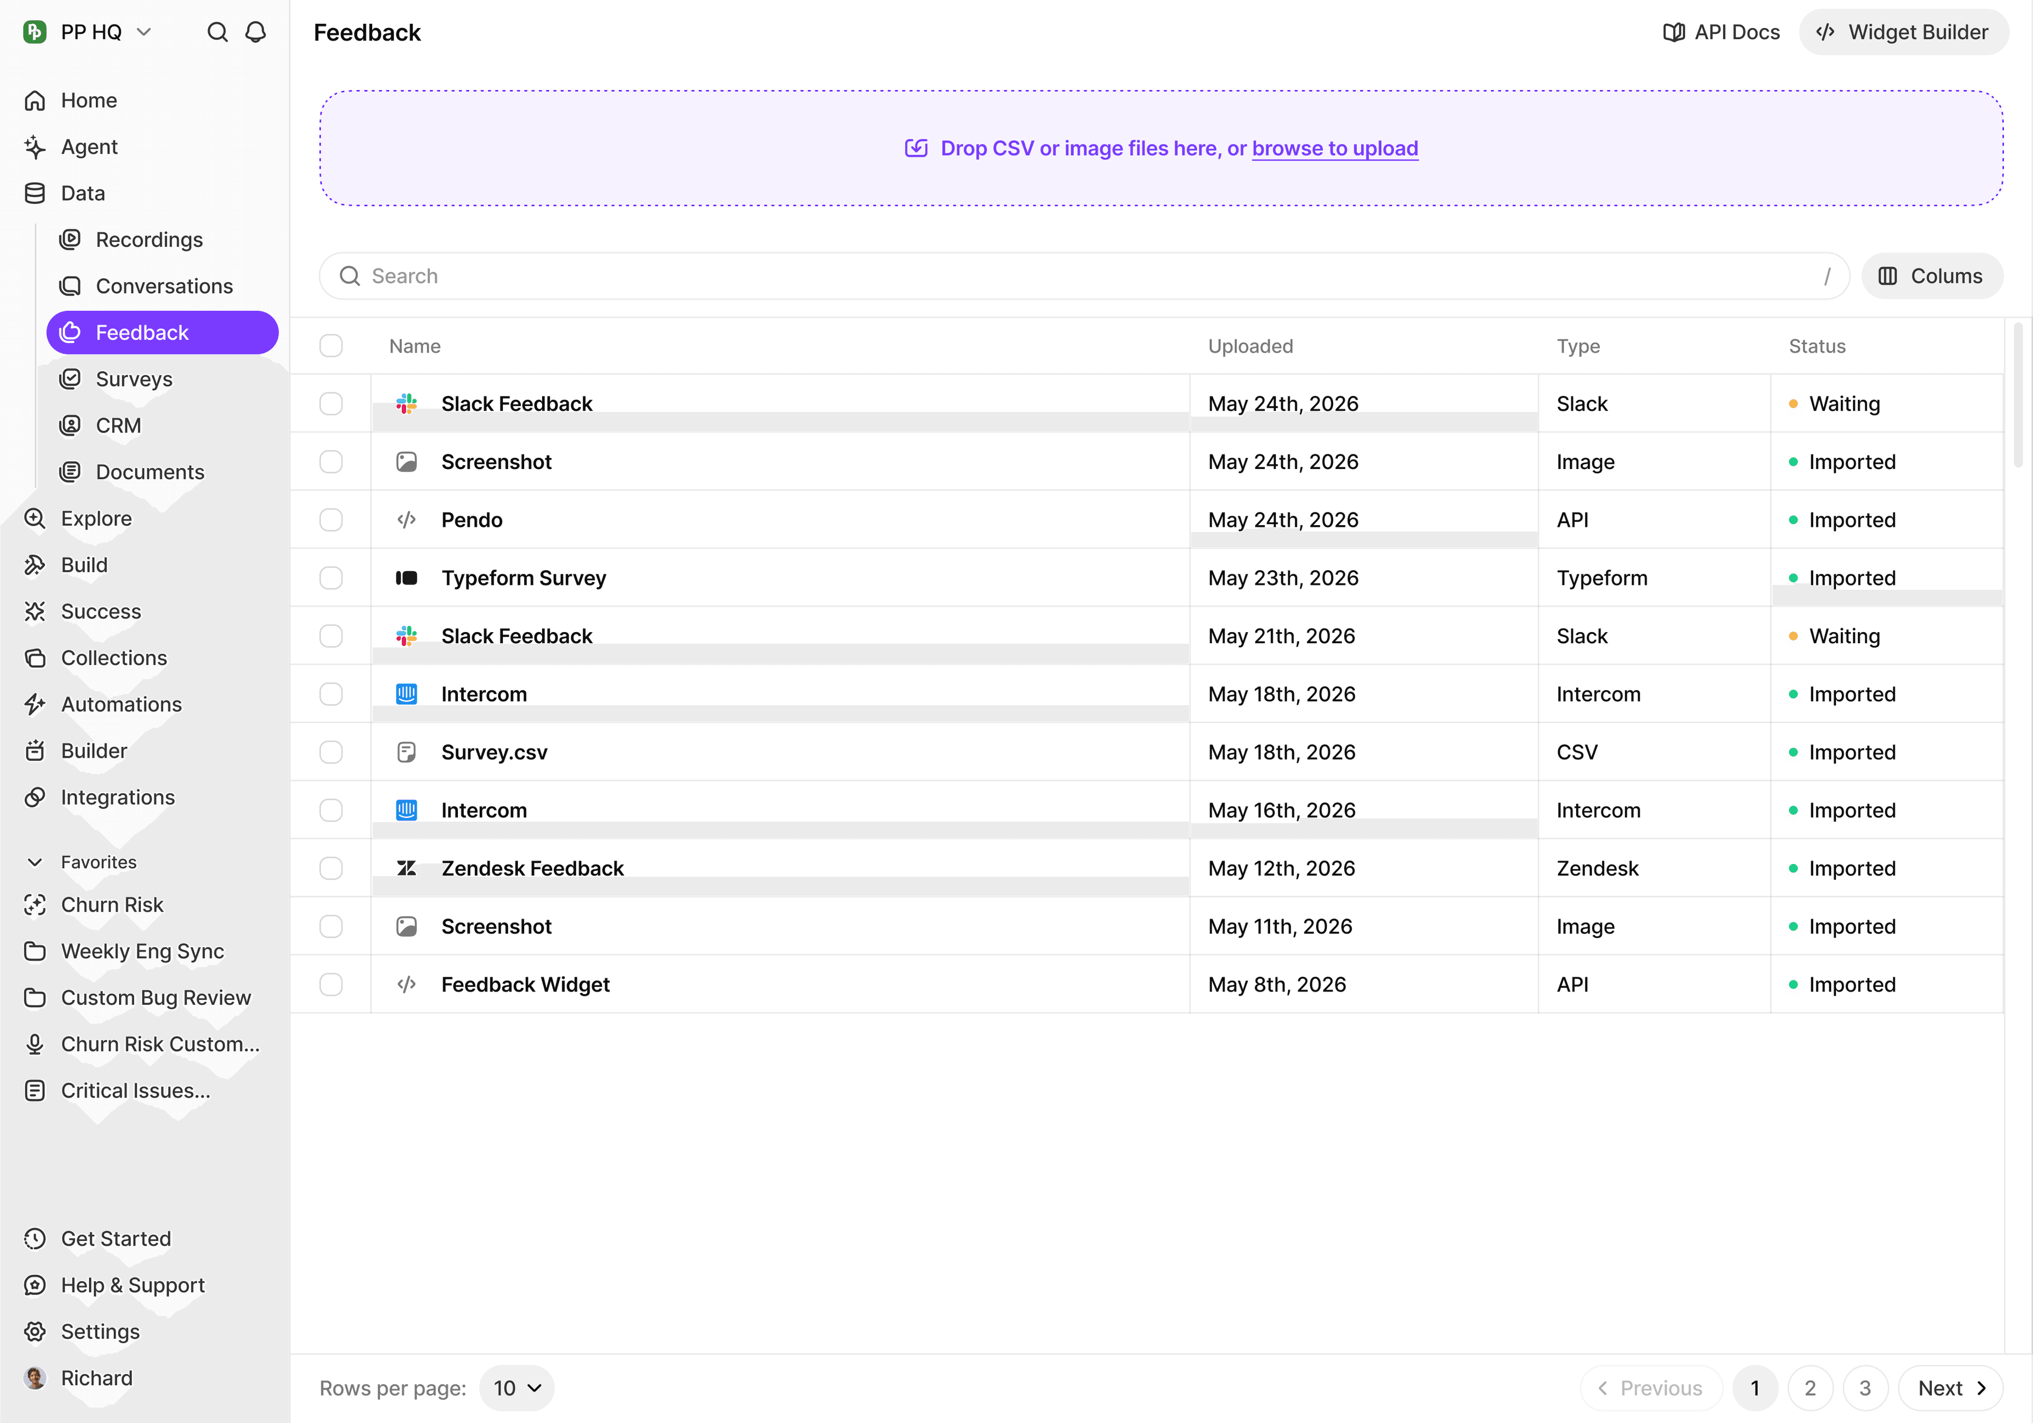Click the Explore magnifier icon
This screenshot has width=2033, height=1423.
(x=34, y=519)
